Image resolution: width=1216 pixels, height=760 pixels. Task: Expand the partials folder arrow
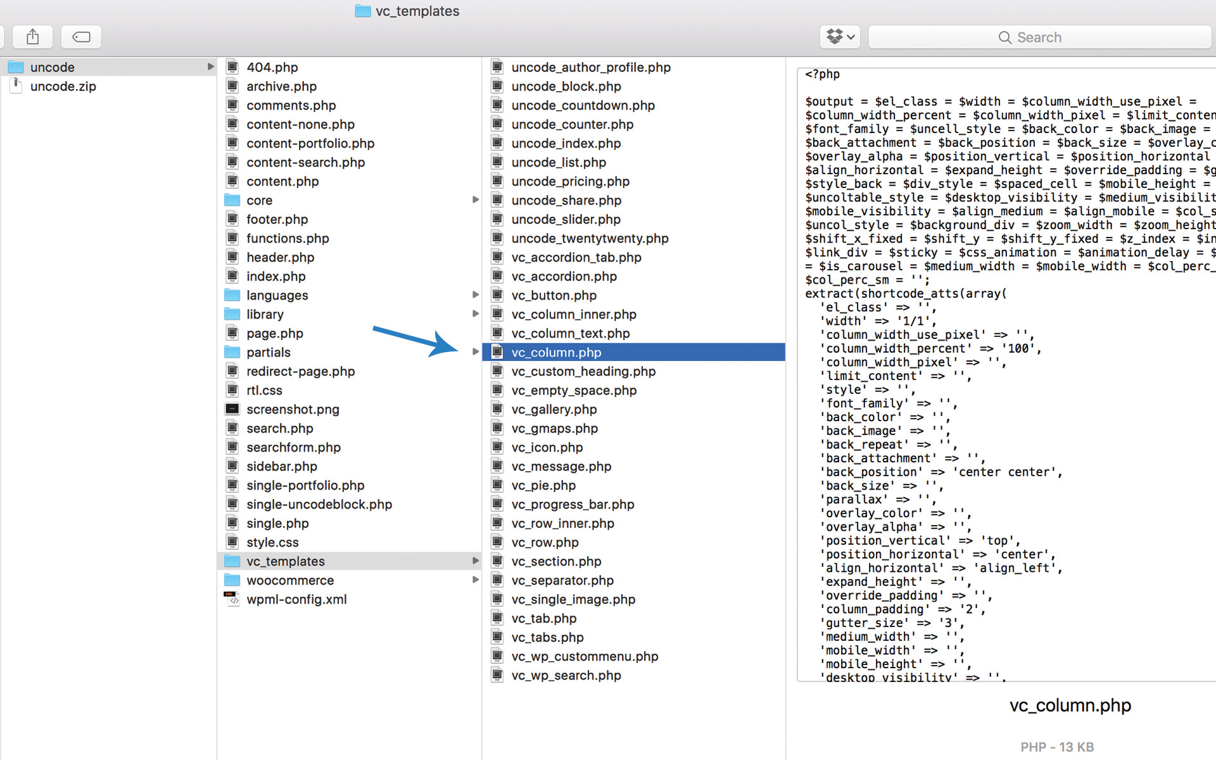click(475, 352)
